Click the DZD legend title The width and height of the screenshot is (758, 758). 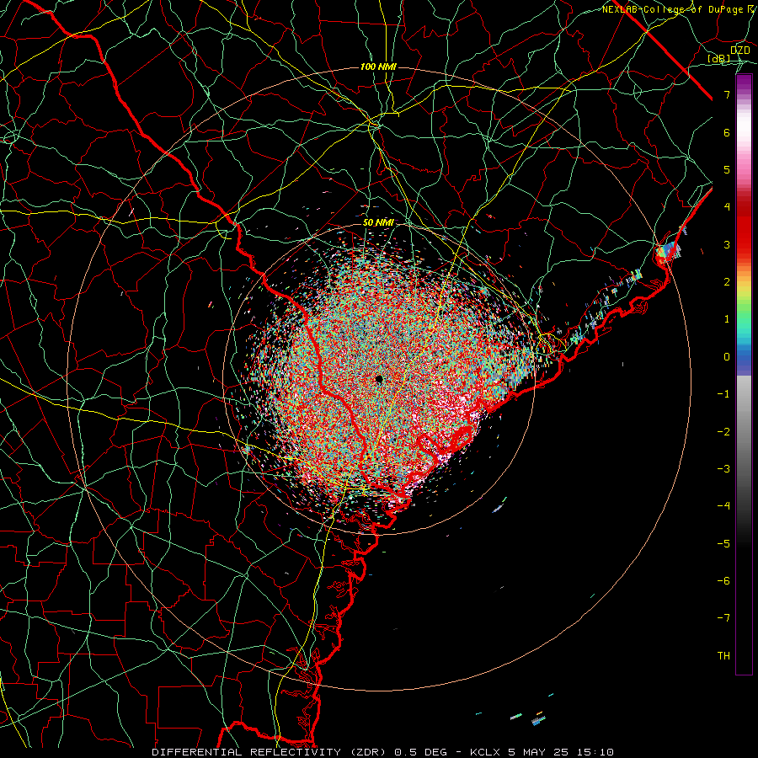(x=740, y=51)
